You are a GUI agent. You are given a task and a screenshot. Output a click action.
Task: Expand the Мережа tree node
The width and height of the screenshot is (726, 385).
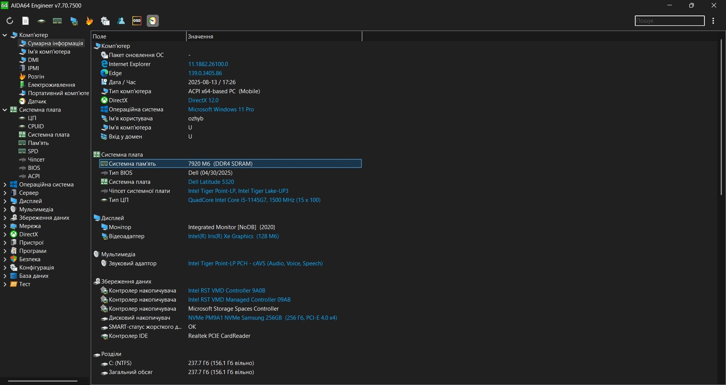[x=5, y=226]
